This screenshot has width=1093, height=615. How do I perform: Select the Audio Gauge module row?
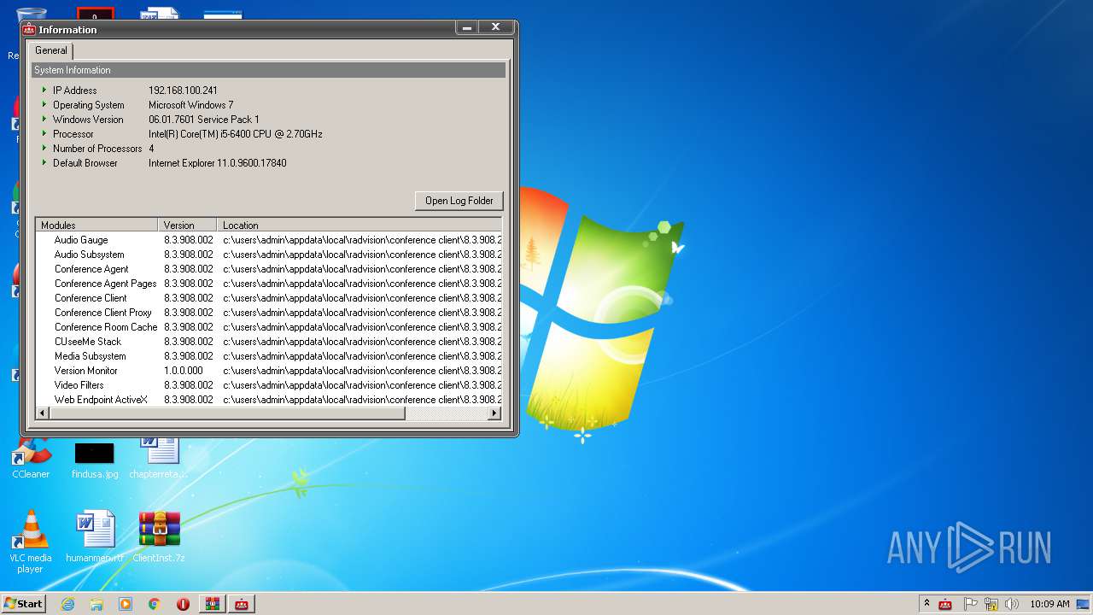tap(268, 240)
